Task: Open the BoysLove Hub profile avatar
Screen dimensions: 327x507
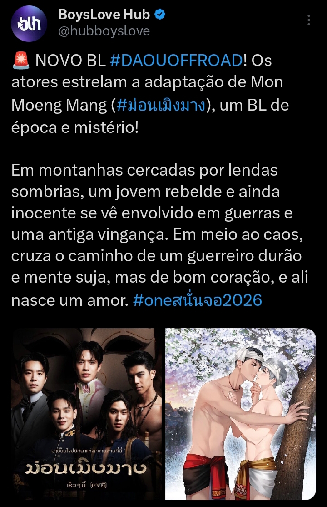Action: (x=29, y=24)
